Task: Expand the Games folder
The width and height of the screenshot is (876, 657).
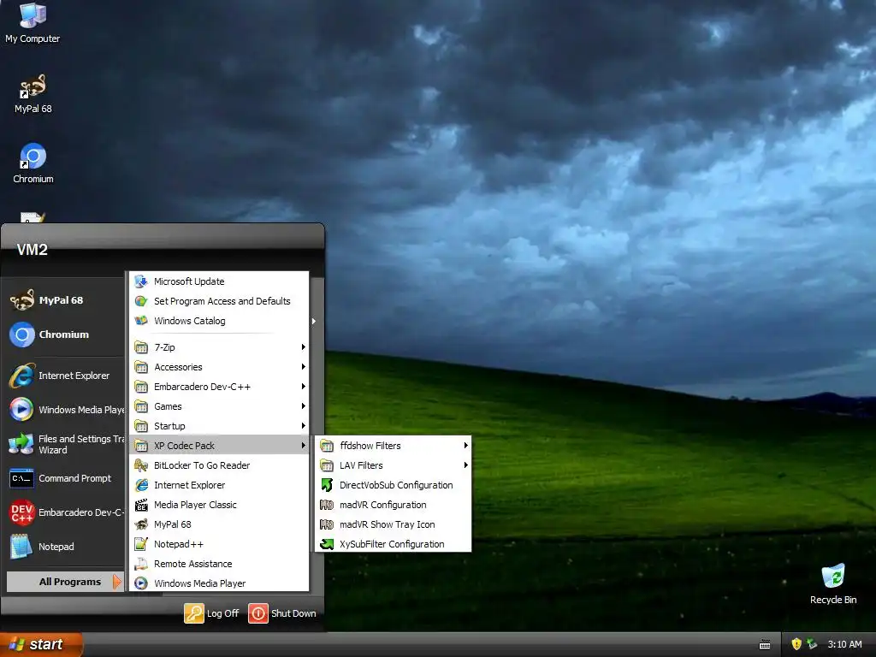Action: (218, 406)
